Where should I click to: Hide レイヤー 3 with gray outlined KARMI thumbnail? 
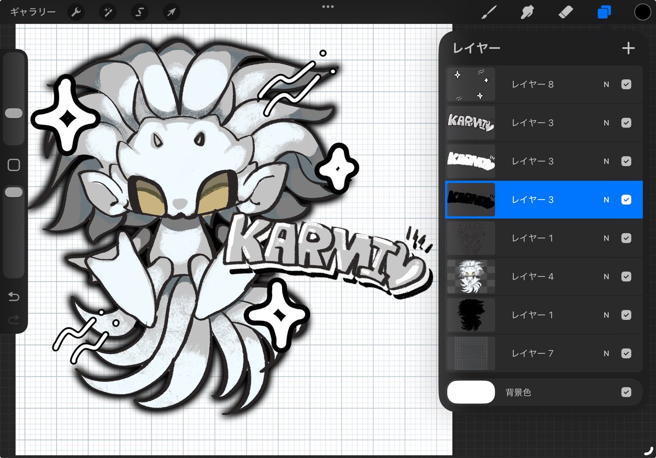click(x=626, y=123)
